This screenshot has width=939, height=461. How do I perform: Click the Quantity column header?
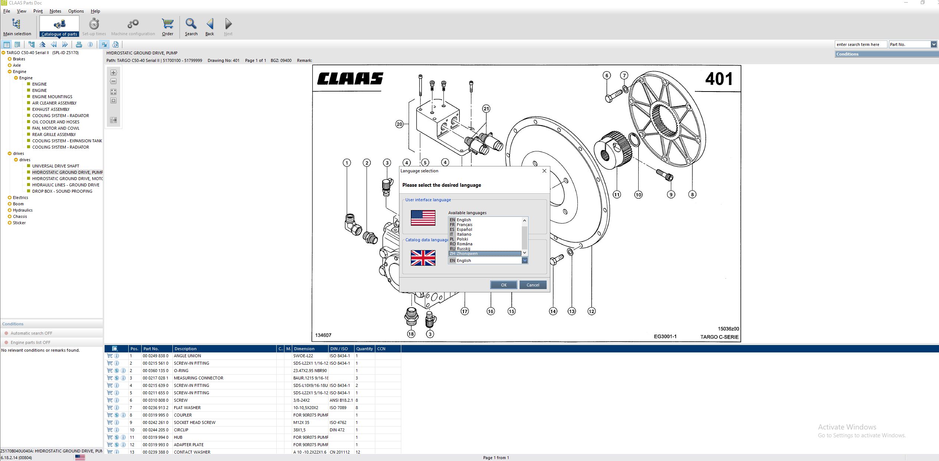coord(365,349)
